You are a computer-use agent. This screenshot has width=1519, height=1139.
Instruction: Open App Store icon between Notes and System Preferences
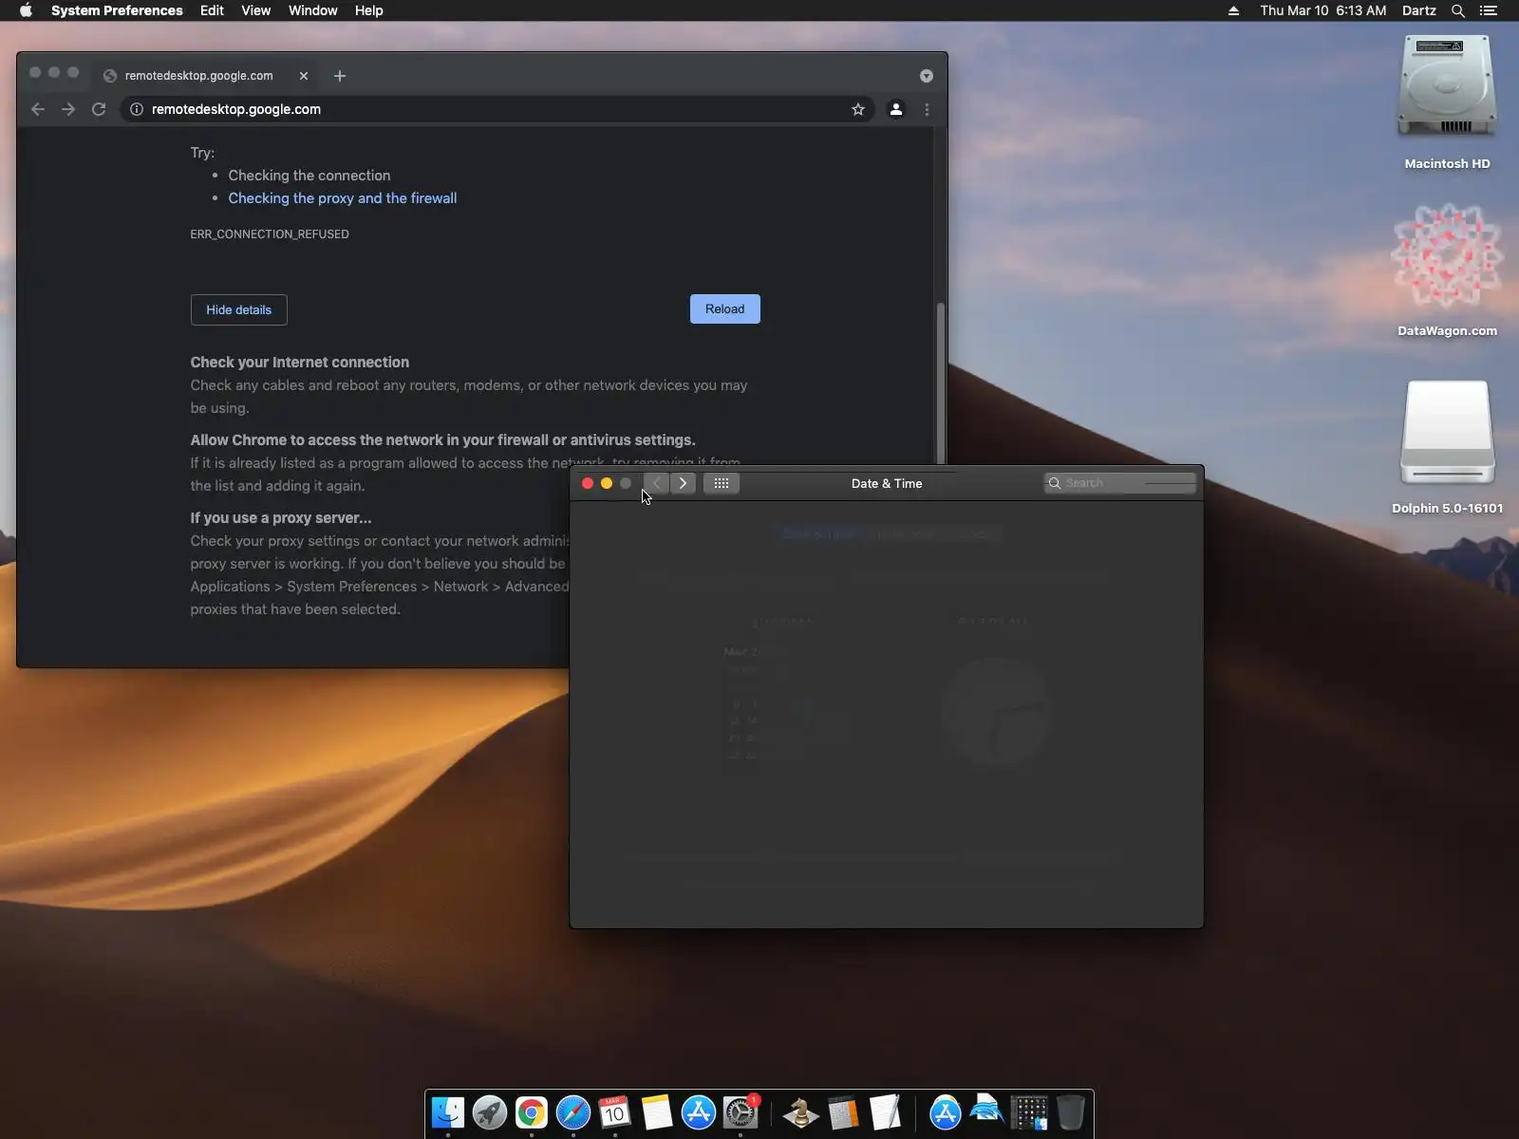699,1112
